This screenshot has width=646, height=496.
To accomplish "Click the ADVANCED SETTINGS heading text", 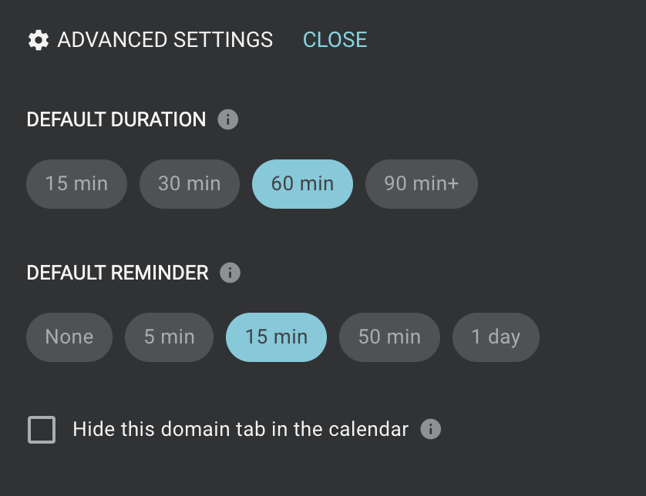I will tap(165, 40).
